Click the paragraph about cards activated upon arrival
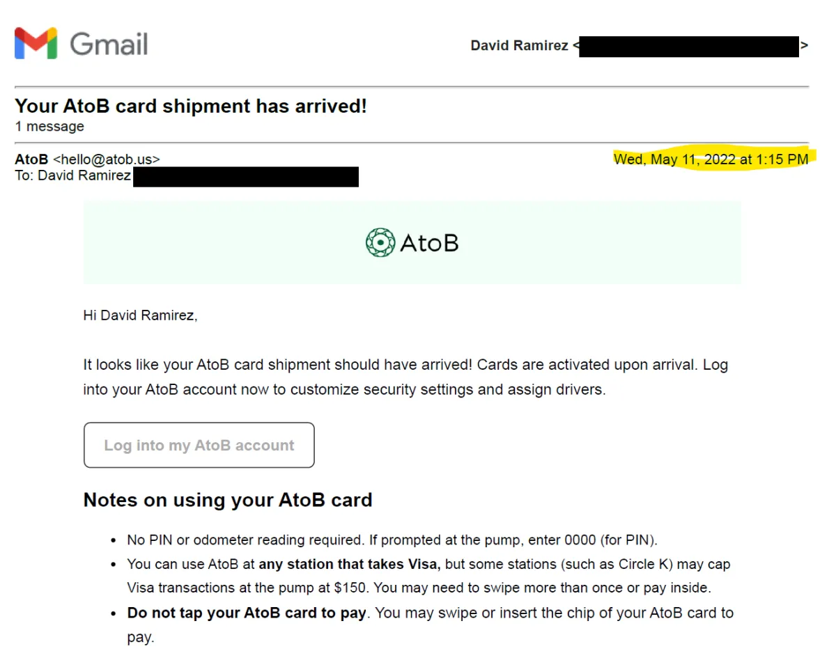This screenshot has height=651, width=836. pyautogui.click(x=405, y=377)
